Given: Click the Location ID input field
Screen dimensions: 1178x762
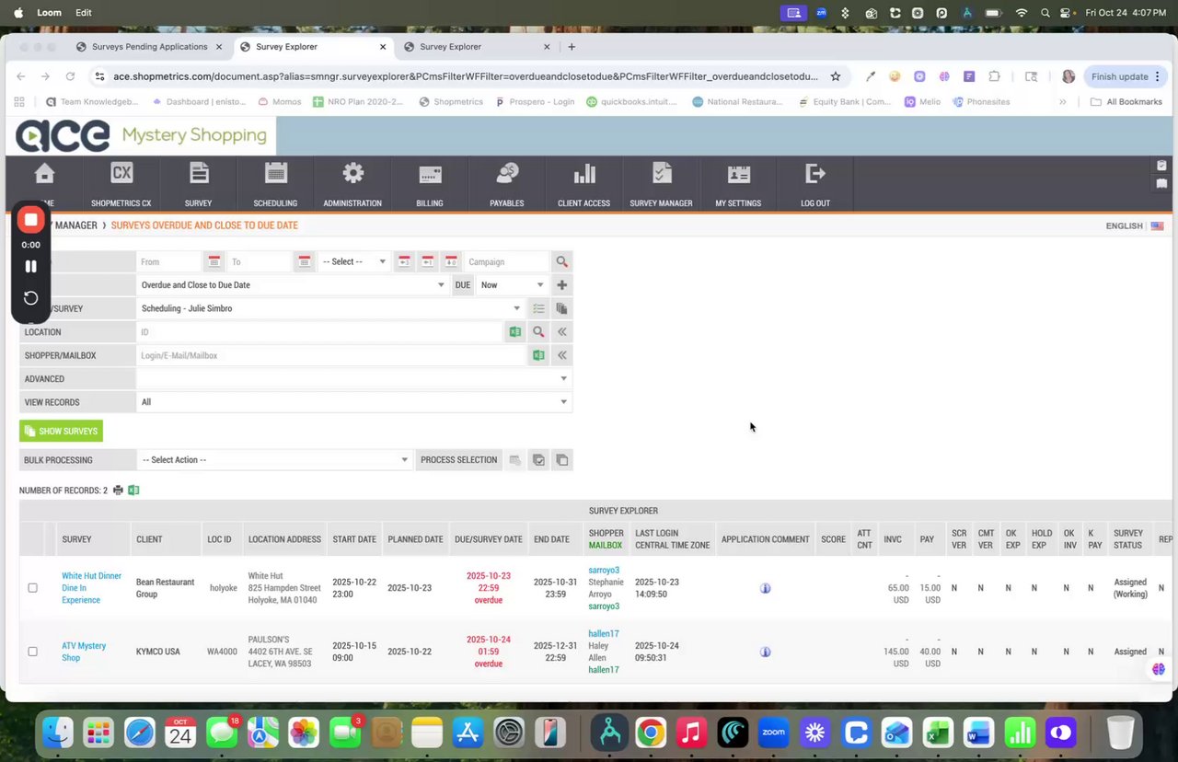Looking at the screenshot, I should click(x=319, y=332).
